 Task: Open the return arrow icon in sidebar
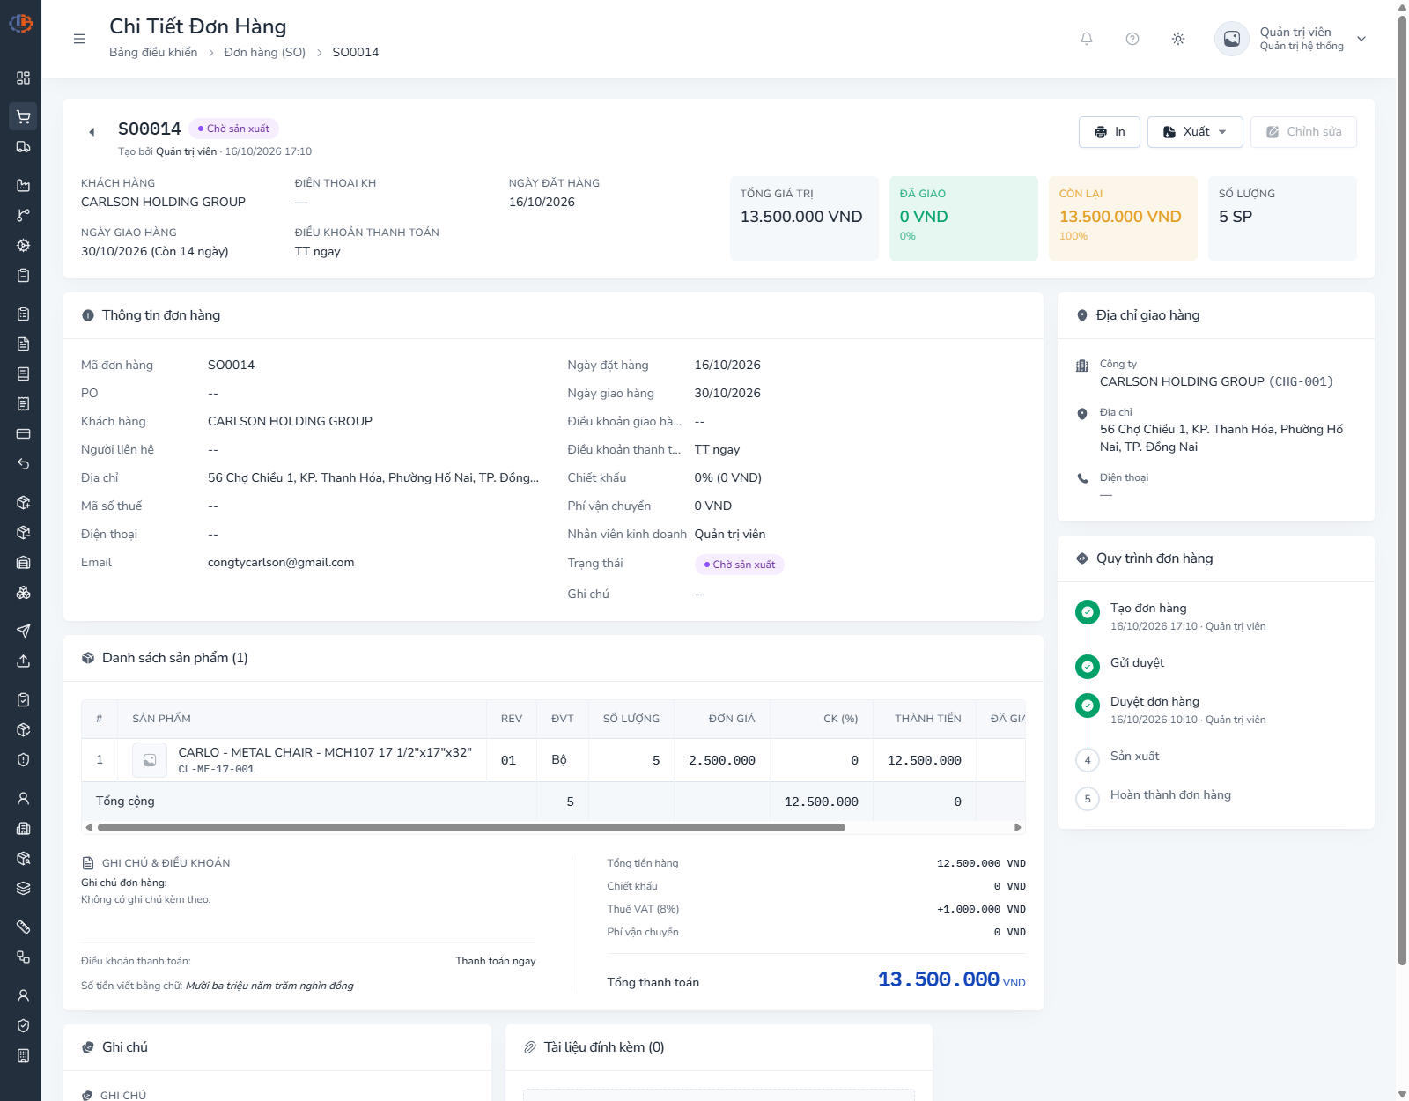[x=23, y=464]
